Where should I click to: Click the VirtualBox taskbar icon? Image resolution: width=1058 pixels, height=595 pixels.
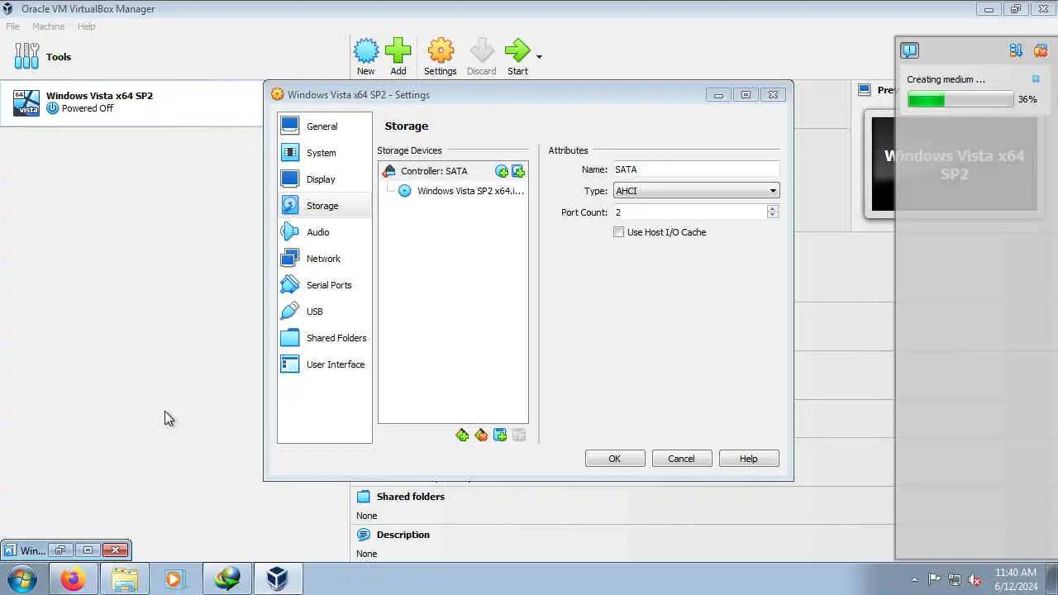[x=278, y=579]
